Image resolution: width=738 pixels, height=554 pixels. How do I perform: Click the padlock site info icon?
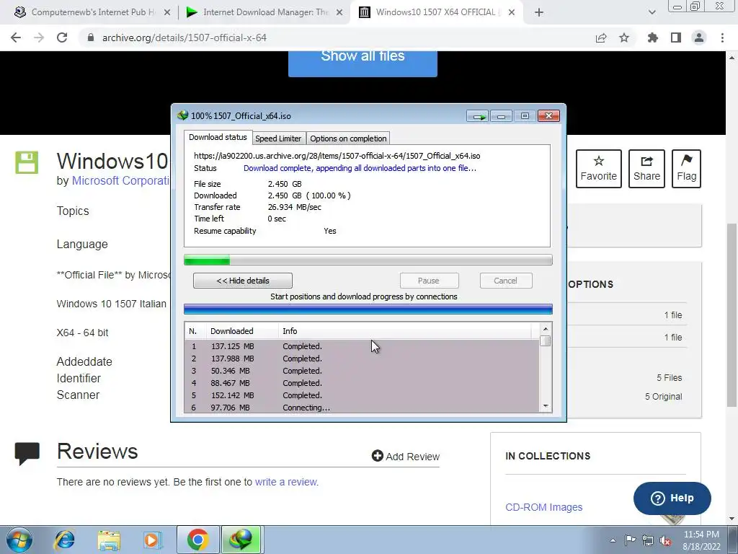[91, 38]
